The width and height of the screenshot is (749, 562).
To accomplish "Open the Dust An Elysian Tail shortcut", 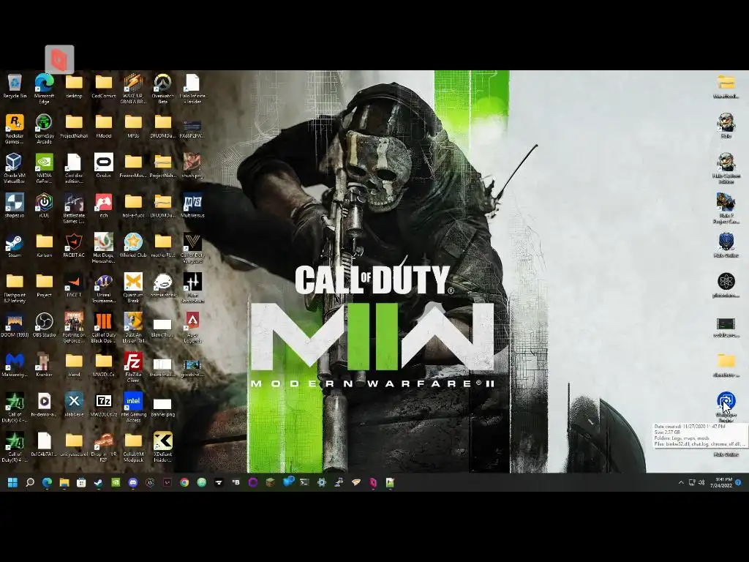I will pos(133,327).
